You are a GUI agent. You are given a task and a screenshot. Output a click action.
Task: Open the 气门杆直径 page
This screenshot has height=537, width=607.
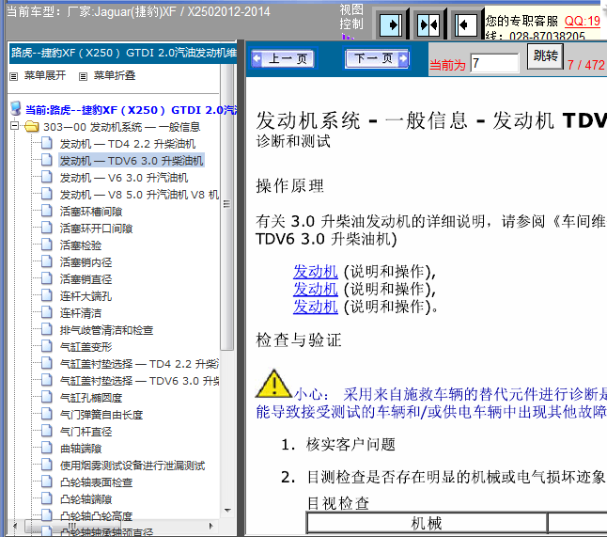pyautogui.click(x=86, y=432)
